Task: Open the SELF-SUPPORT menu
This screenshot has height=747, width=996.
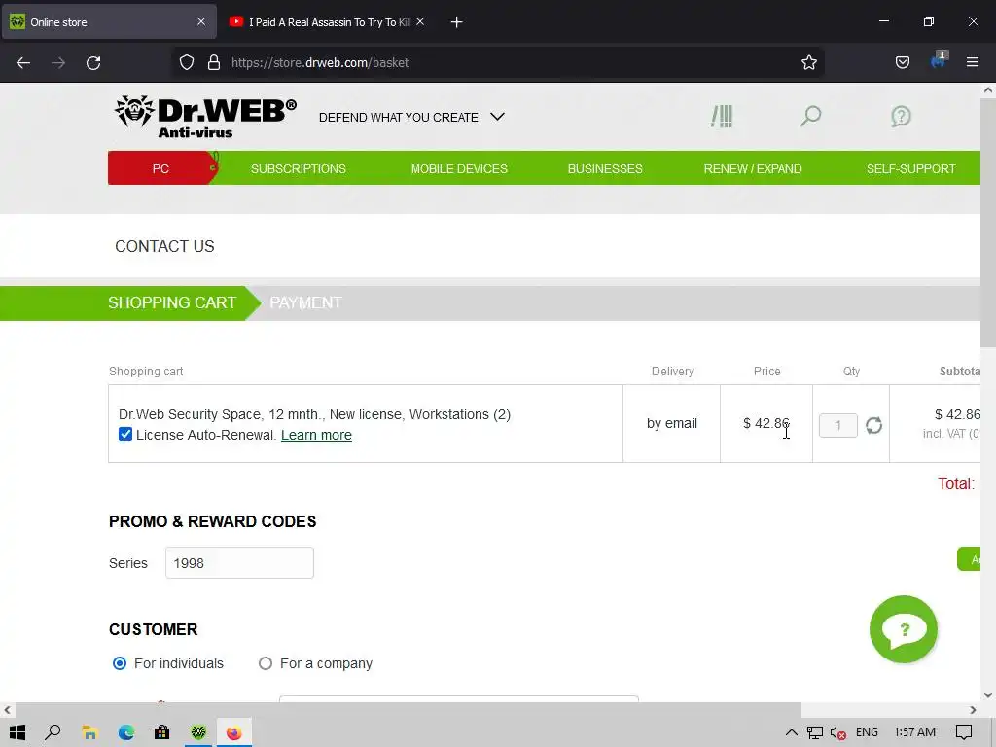Action: click(910, 168)
